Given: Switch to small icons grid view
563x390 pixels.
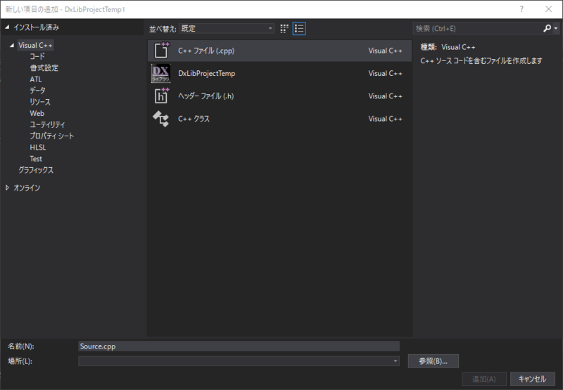Looking at the screenshot, I should pos(284,29).
